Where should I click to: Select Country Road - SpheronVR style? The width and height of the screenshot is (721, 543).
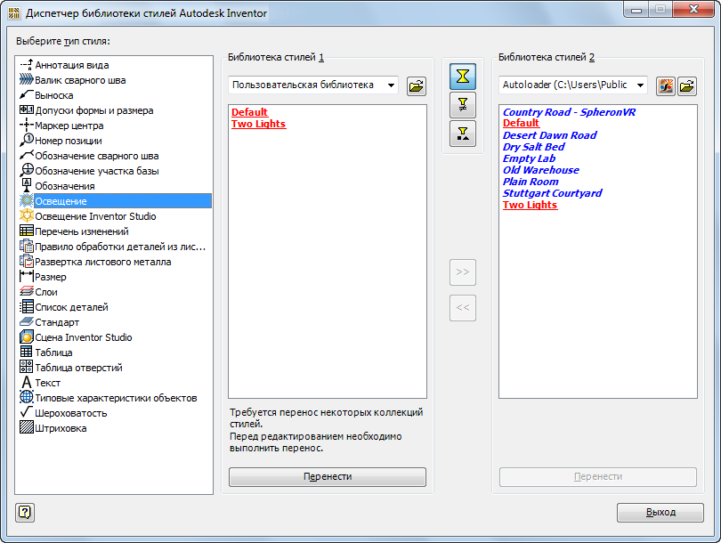569,112
